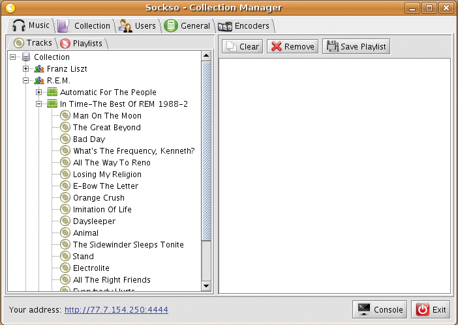Select the track Orange Crush
Image resolution: width=458 pixels, height=325 pixels.
99,197
